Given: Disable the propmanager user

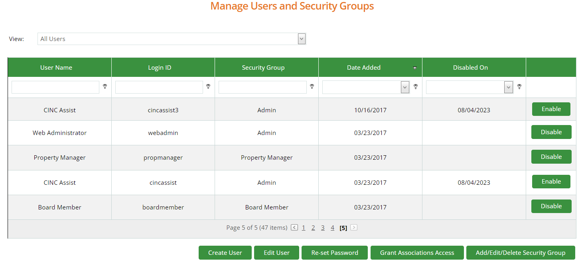Looking at the screenshot, I should point(551,157).
